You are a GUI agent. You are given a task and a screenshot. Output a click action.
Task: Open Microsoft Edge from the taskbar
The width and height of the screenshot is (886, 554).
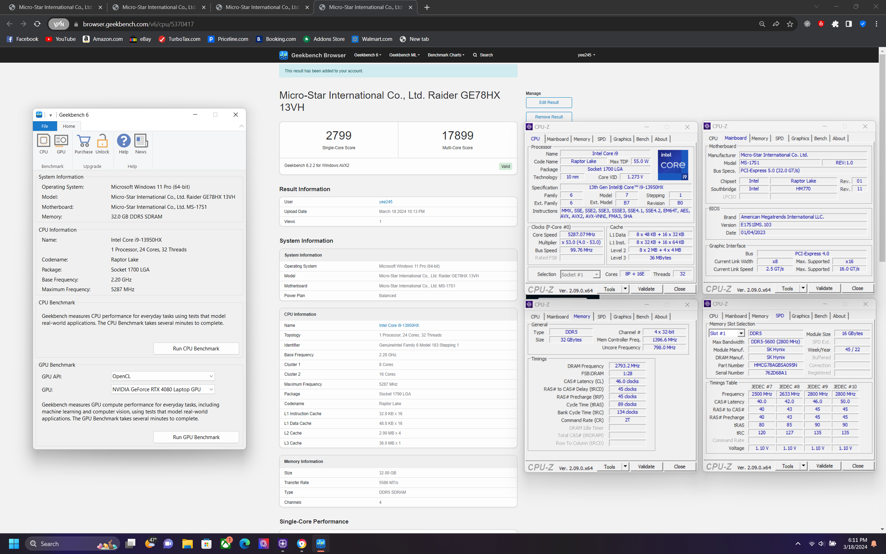coord(245,544)
